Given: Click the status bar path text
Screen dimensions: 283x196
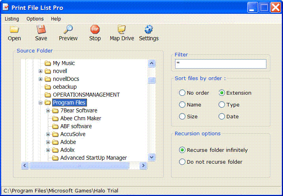Looking at the screenshot, I should click(x=61, y=190).
